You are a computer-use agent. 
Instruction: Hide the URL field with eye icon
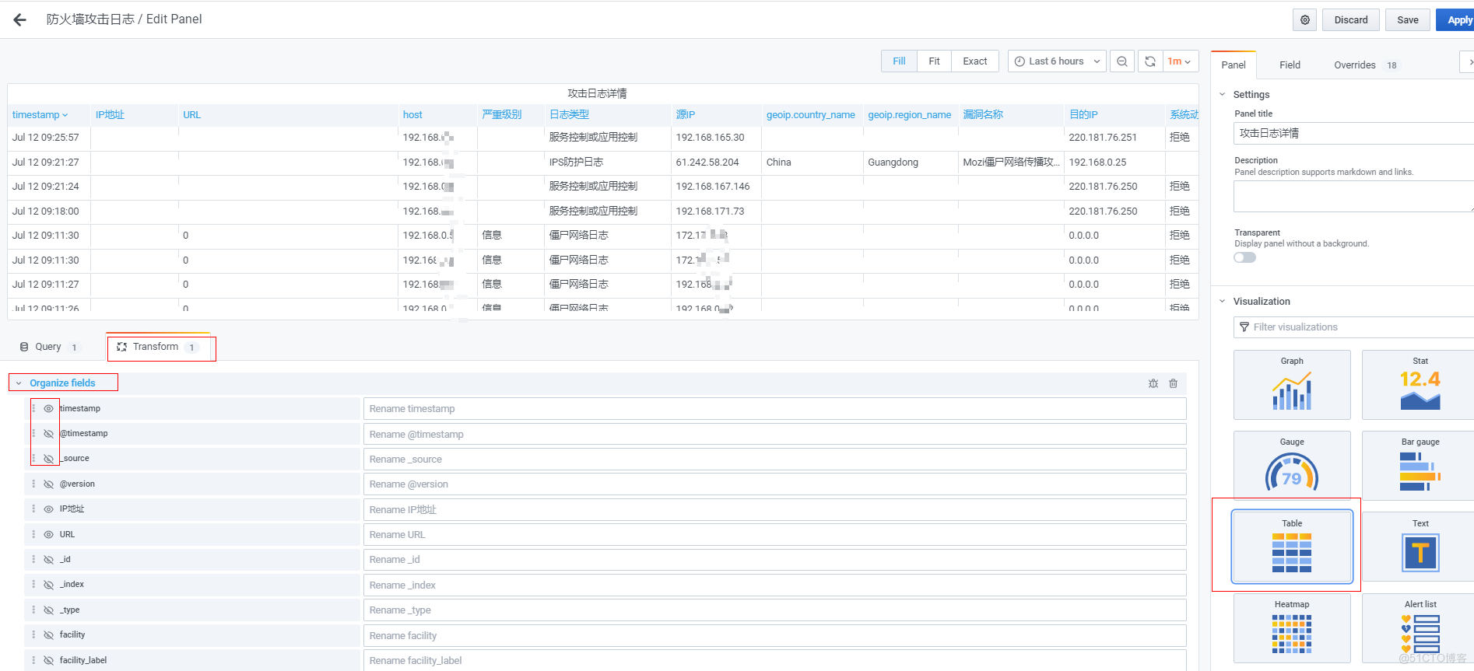click(x=48, y=534)
